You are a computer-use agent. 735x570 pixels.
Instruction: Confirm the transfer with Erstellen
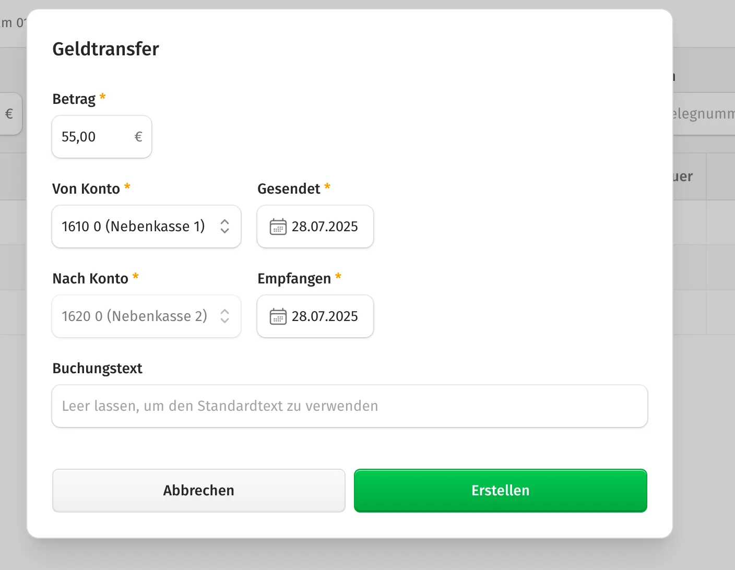[501, 491]
